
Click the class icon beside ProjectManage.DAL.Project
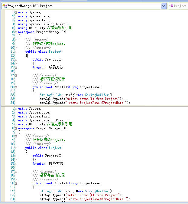[5, 6]
